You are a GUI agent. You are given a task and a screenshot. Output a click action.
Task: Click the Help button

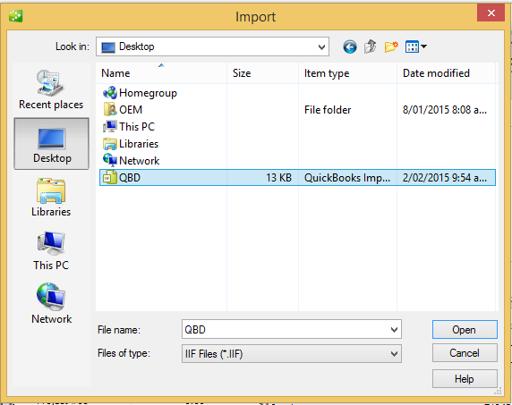tap(465, 379)
